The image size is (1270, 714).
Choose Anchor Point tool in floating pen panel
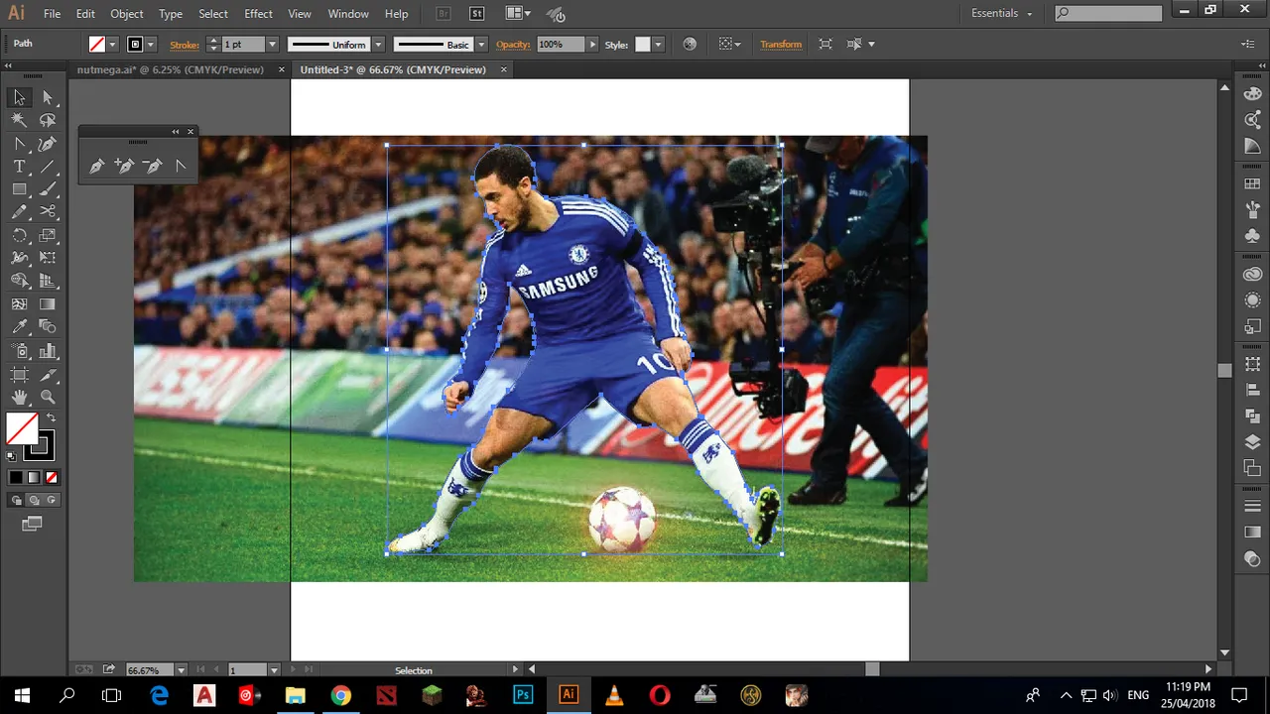[181, 166]
